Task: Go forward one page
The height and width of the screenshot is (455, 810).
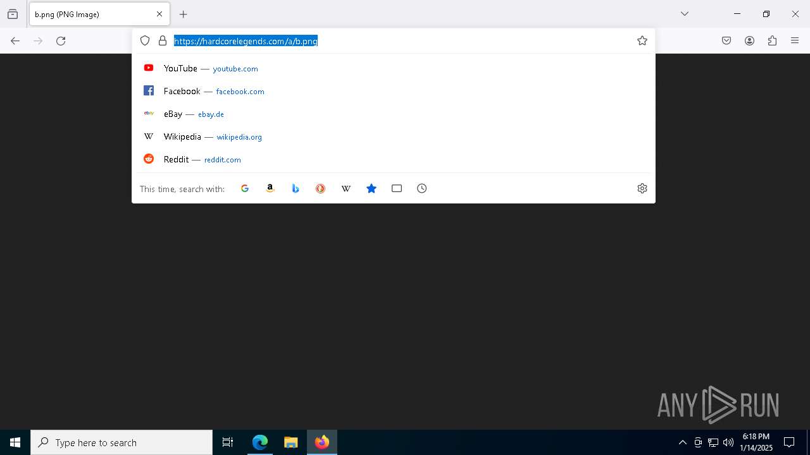Action: (x=38, y=41)
